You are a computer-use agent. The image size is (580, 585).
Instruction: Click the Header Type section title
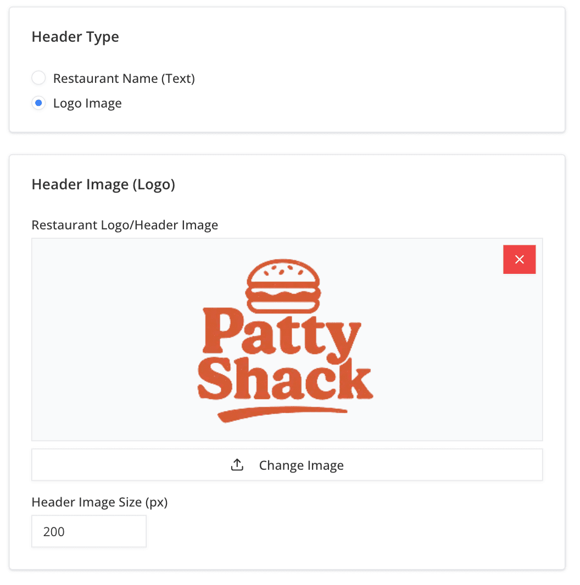[x=75, y=37]
